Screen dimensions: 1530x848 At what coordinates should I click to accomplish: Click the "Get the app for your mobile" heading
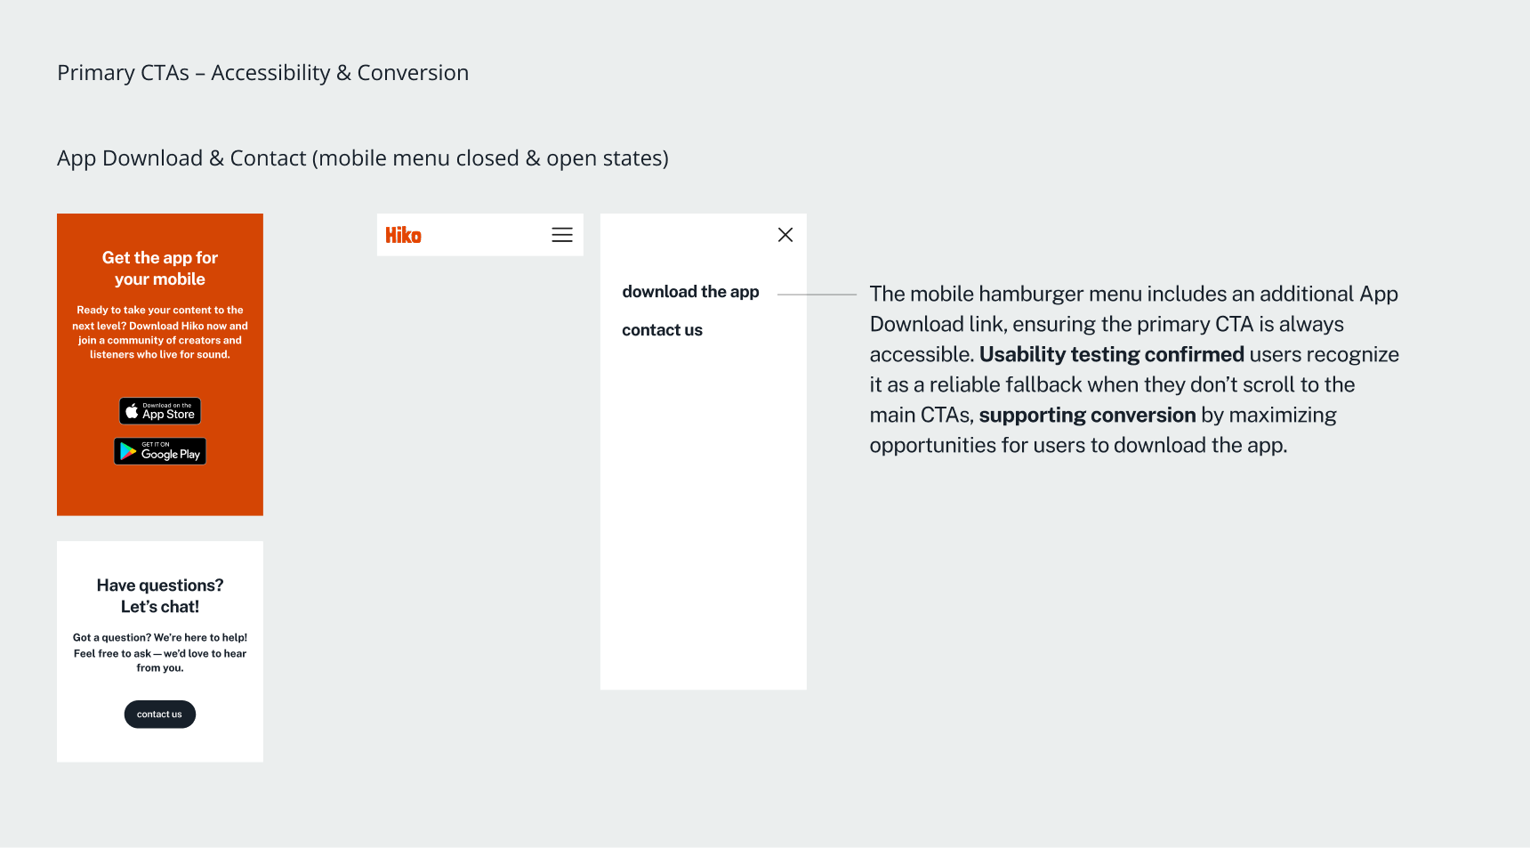click(x=160, y=268)
